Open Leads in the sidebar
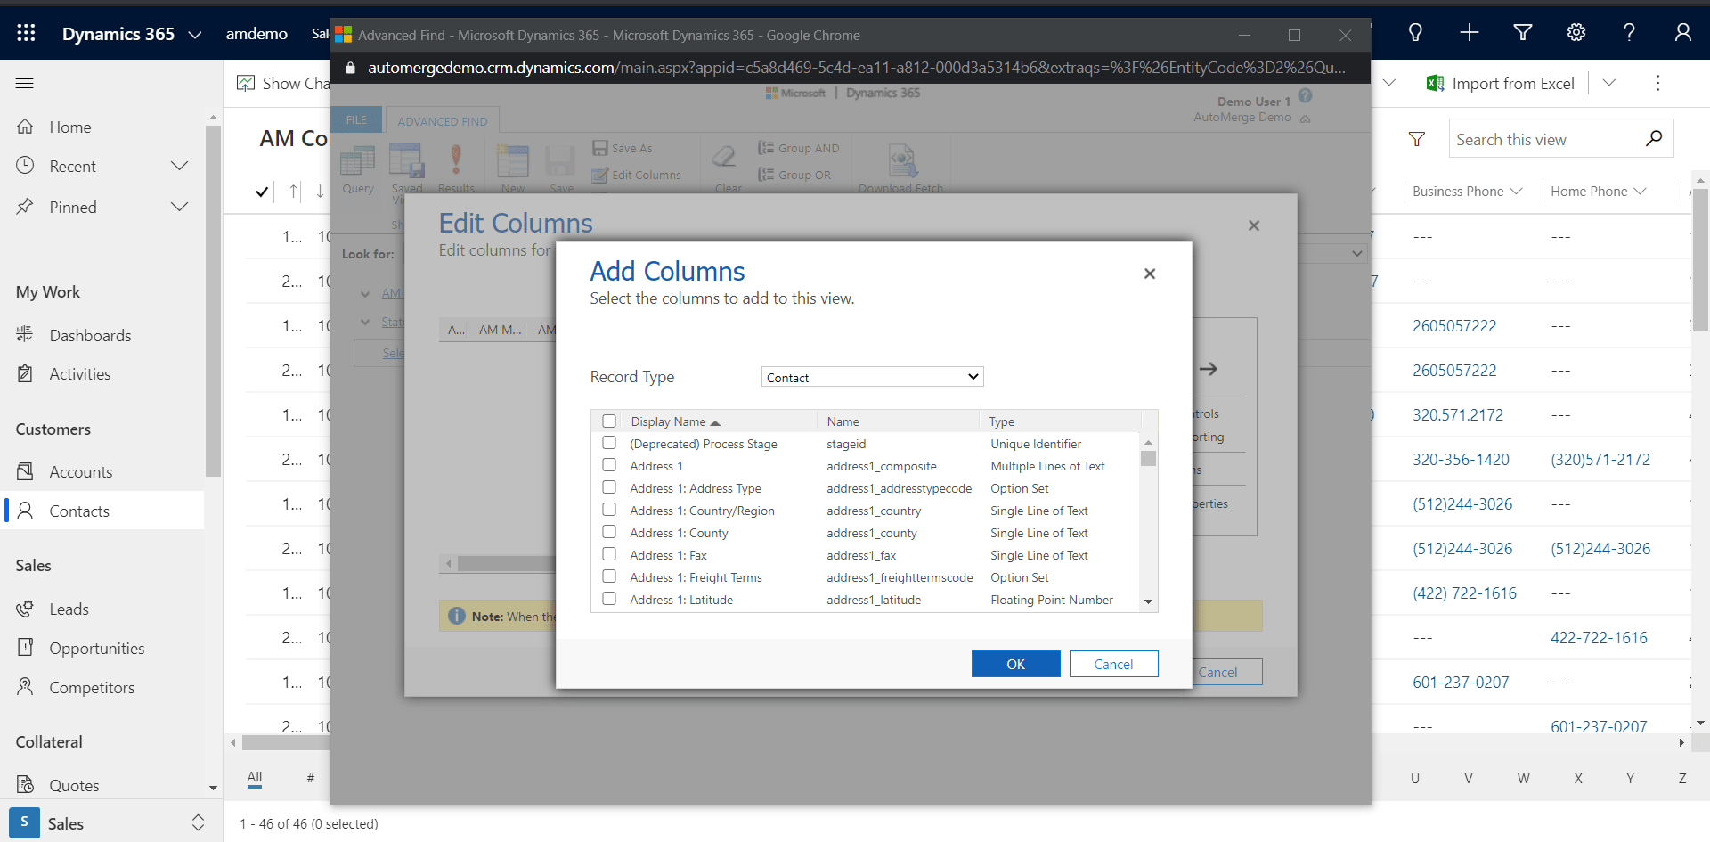This screenshot has width=1710, height=842. 69,609
